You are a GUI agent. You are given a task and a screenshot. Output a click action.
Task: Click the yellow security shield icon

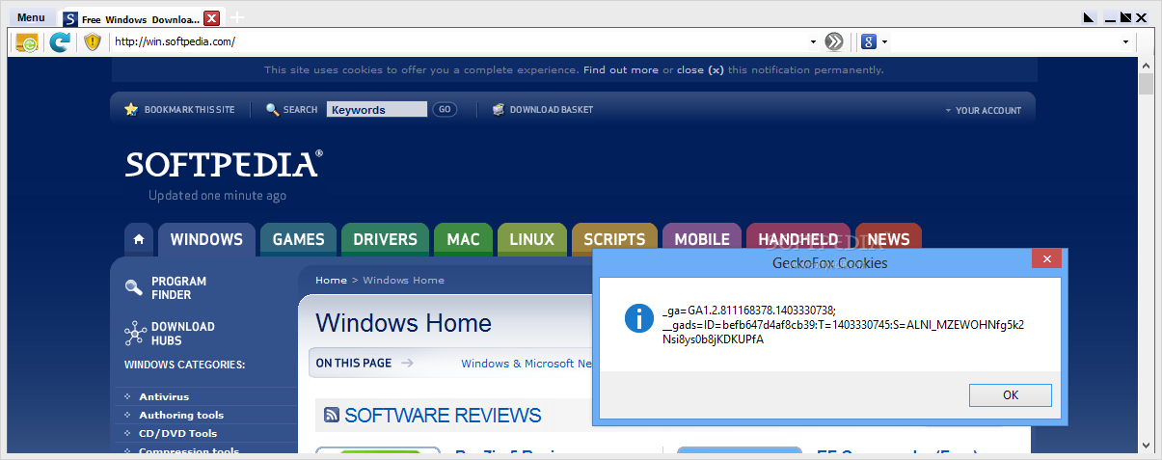pyautogui.click(x=93, y=41)
